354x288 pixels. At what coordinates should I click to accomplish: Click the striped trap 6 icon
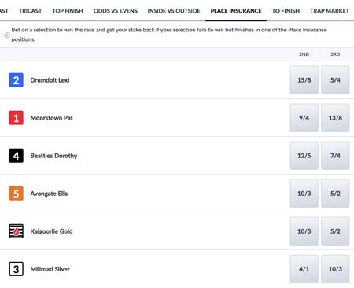pyautogui.click(x=17, y=231)
